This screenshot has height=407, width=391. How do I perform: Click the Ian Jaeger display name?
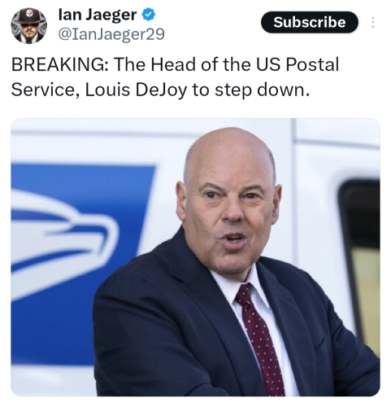pyautogui.click(x=98, y=15)
